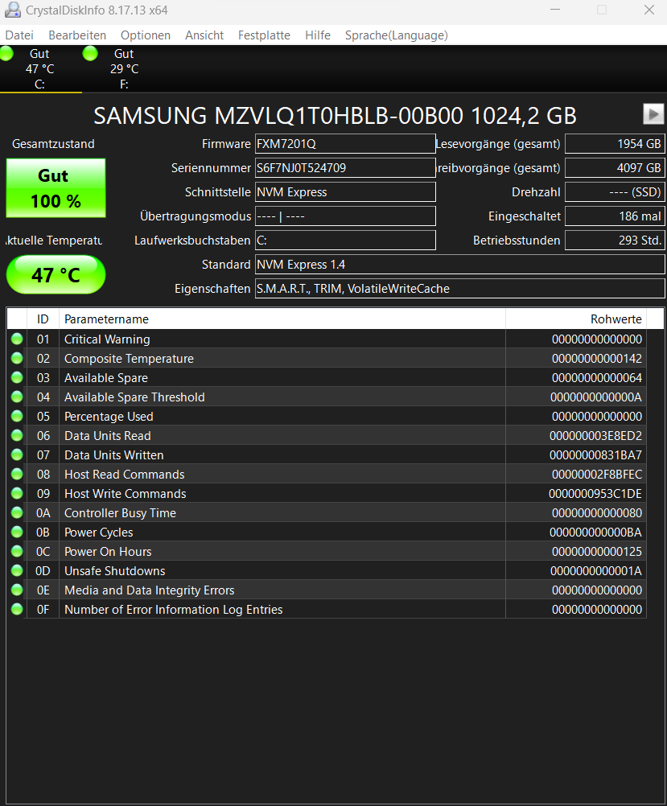Click the total reads value 1954 GB
This screenshot has height=806, width=667.
[615, 144]
